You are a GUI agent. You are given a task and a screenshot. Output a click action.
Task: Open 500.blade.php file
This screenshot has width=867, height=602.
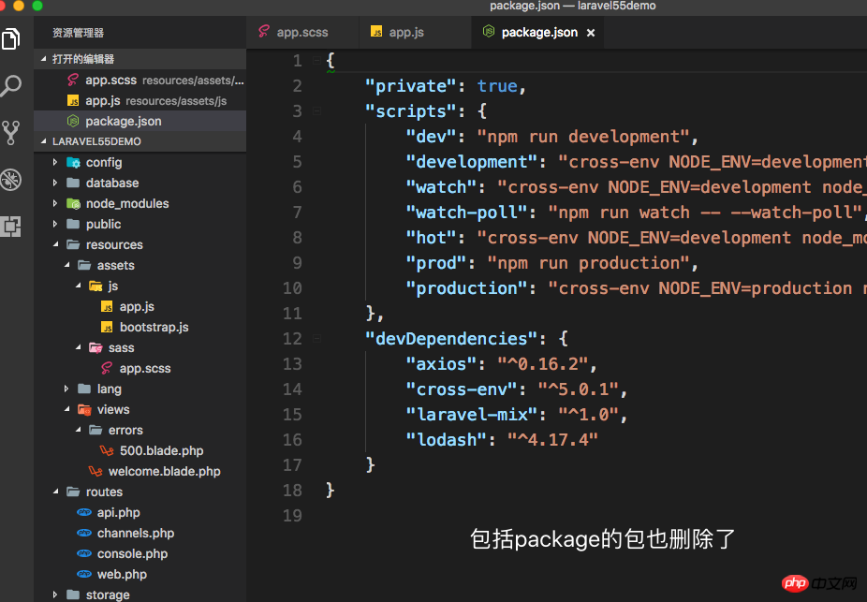coord(140,450)
